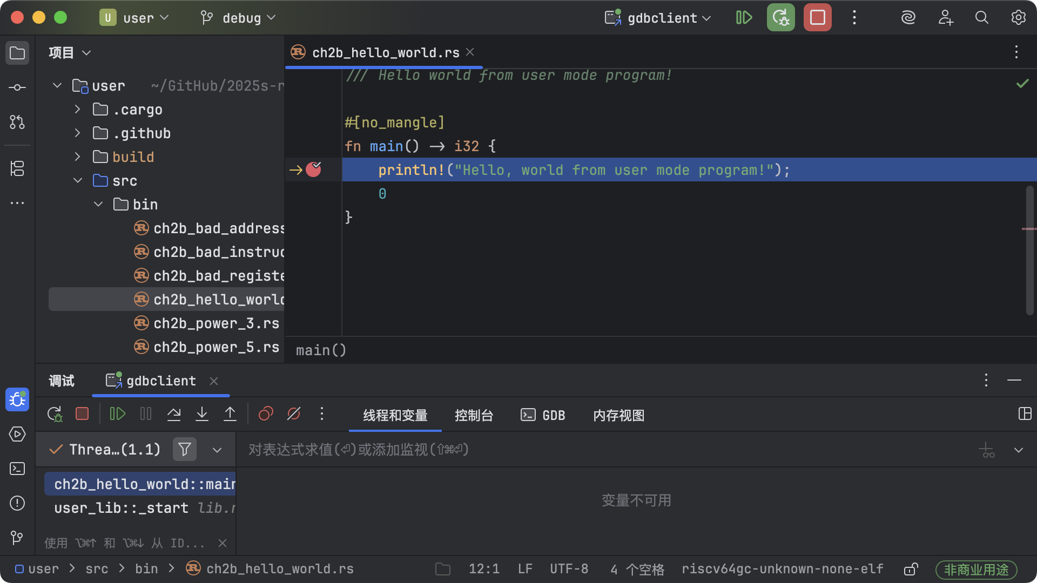
Task: Click the Step Into debug icon
Action: [x=202, y=414]
